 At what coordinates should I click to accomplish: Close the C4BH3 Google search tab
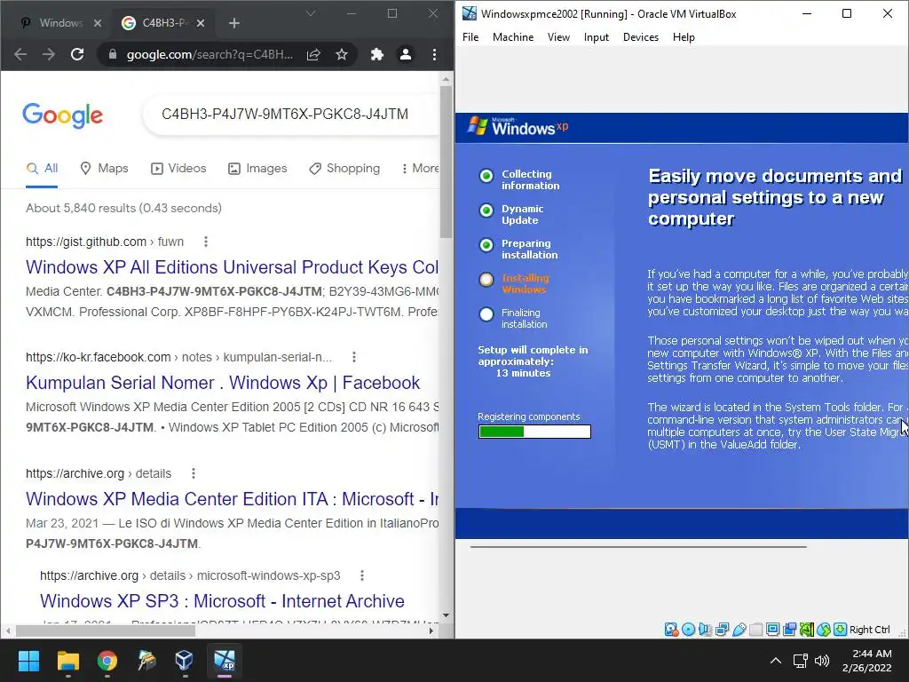tap(201, 23)
